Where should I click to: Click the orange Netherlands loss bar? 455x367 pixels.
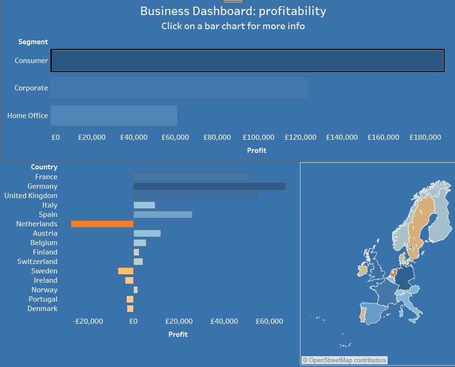102,223
